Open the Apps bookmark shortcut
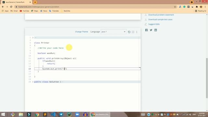208x117 pixels. point(5,11)
